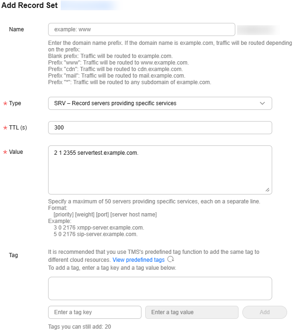Grab the Value textarea resize handle
296x331 pixels.
[x=268, y=190]
